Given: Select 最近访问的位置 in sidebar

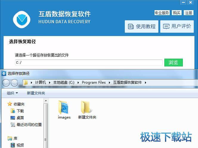Looking at the screenshot, I should (29, 125).
